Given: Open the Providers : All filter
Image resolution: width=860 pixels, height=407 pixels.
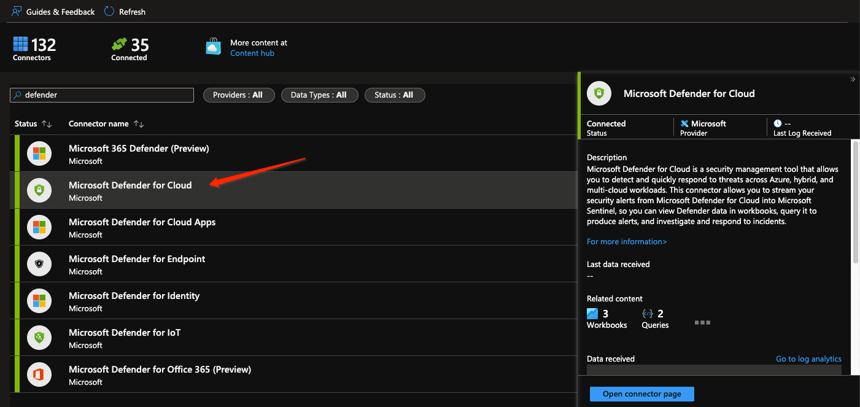Looking at the screenshot, I should 238,95.
